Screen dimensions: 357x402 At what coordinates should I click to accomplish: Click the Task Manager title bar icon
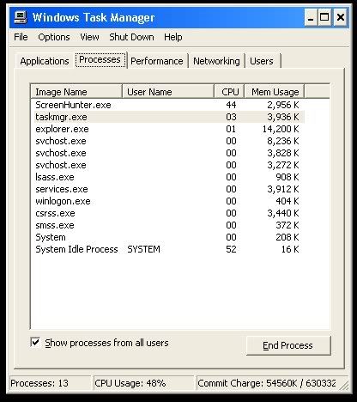point(20,17)
